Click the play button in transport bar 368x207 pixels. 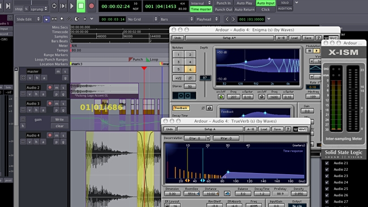[x=72, y=6]
